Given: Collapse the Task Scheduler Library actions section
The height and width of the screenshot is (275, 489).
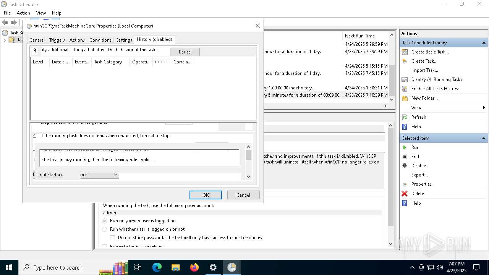Looking at the screenshot, I should (x=484, y=43).
